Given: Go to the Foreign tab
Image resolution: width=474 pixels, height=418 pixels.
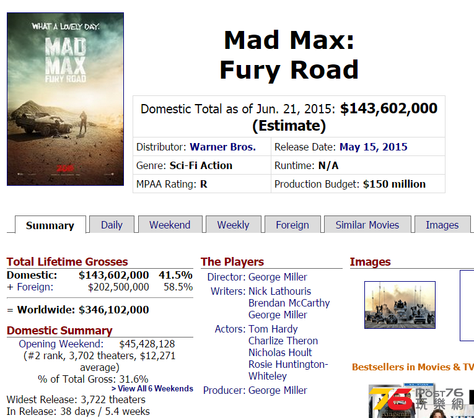Looking at the screenshot, I should click(292, 225).
